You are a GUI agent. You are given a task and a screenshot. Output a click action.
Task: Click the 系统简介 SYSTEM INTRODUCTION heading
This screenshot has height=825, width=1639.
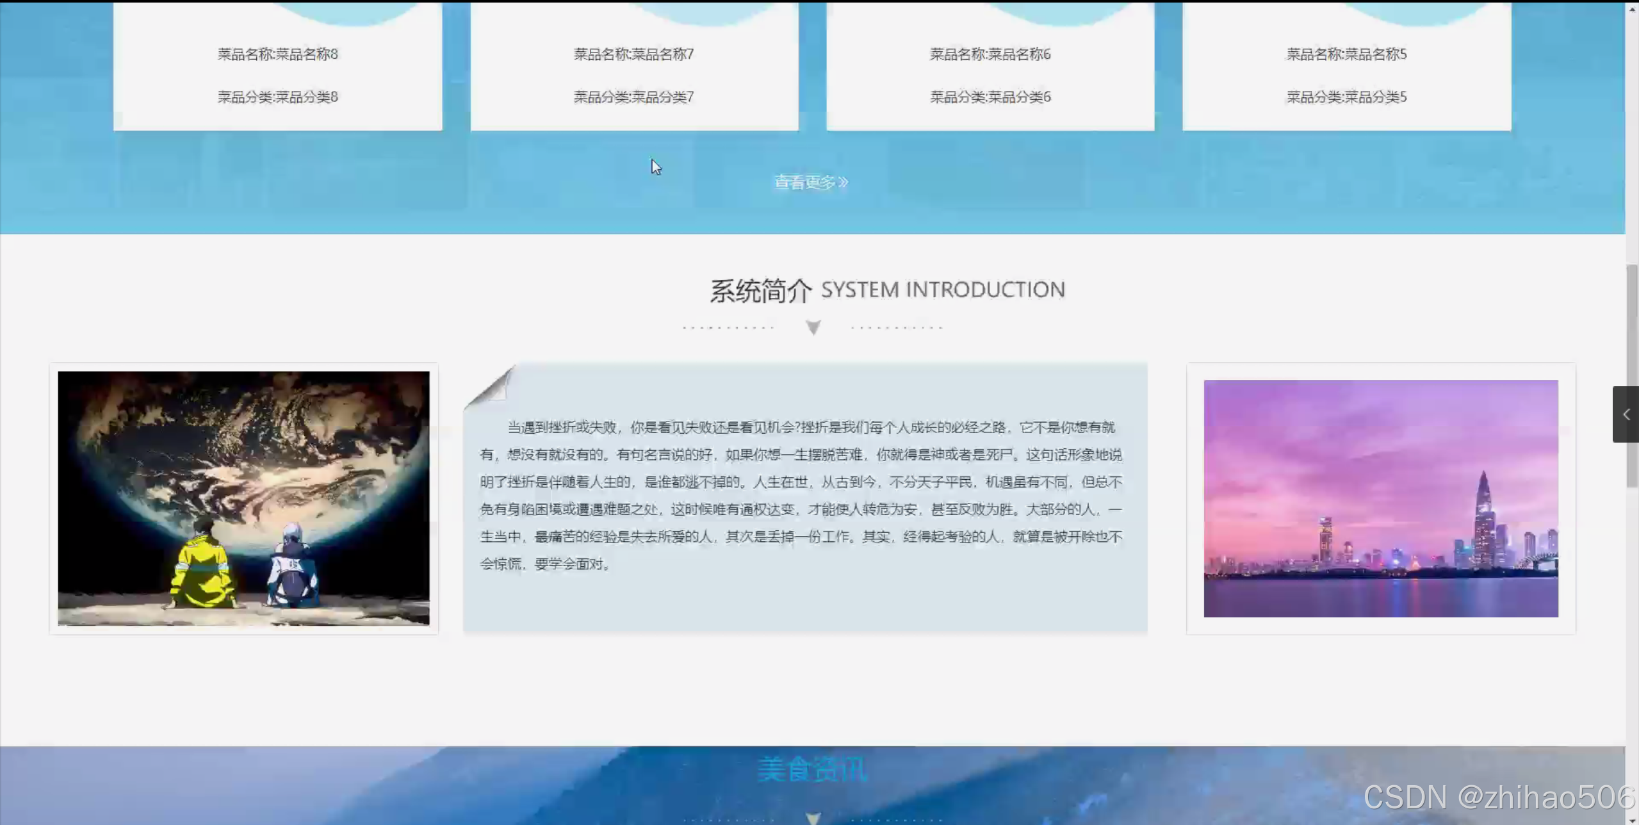(x=887, y=290)
